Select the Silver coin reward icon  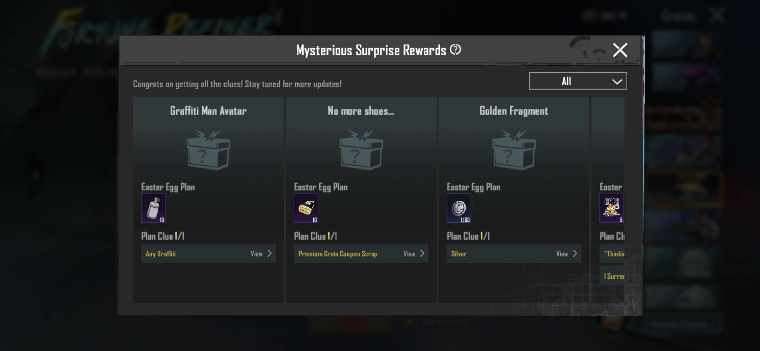459,208
